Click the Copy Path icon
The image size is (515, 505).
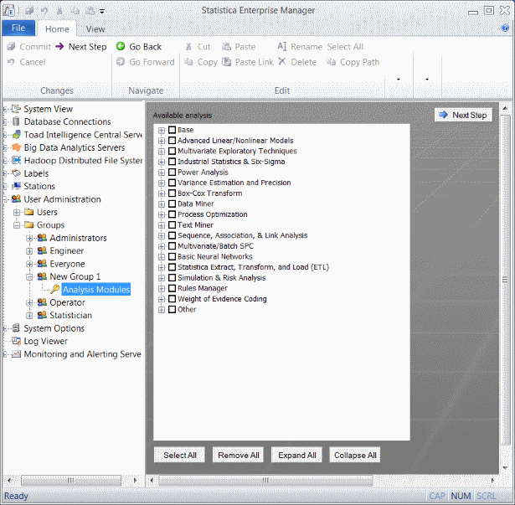pyautogui.click(x=331, y=61)
